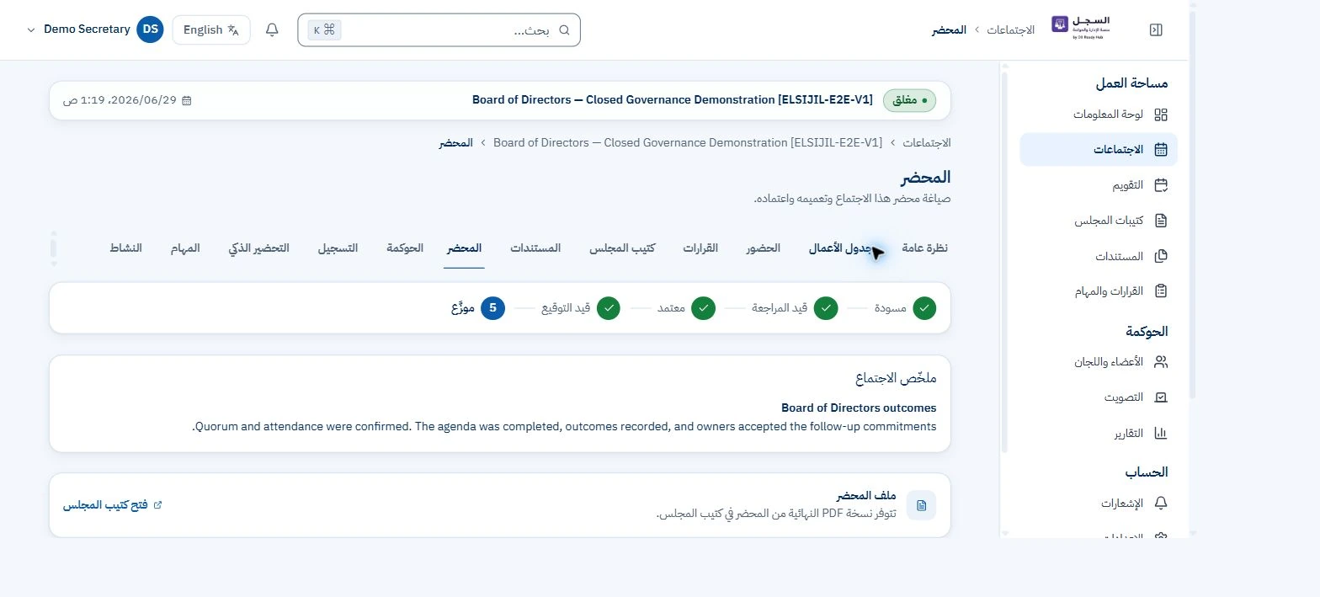The height and width of the screenshot is (597, 1320).
Task: Switch language with the English button
Action: pyautogui.click(x=211, y=29)
